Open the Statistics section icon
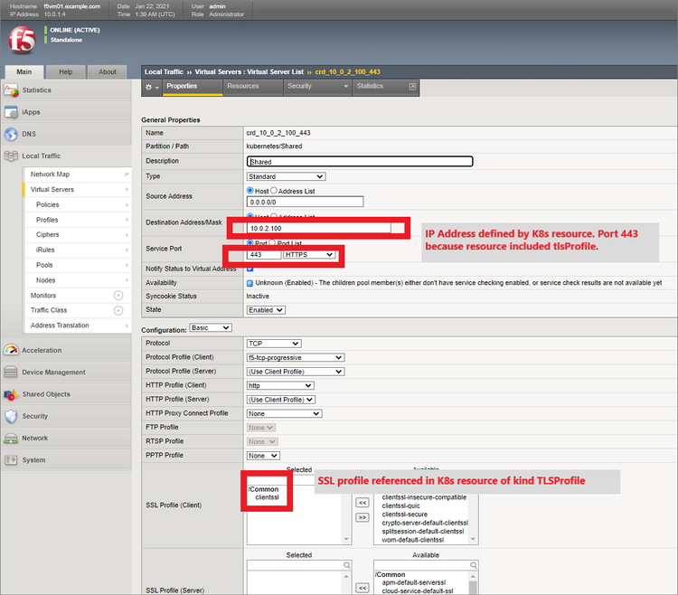 pyautogui.click(x=11, y=90)
